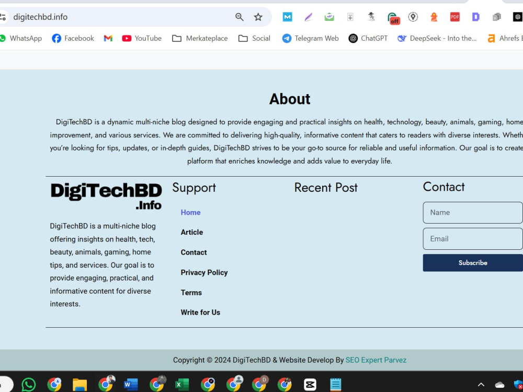
Task: Open the Social bookmarks folder
Action: (x=254, y=38)
